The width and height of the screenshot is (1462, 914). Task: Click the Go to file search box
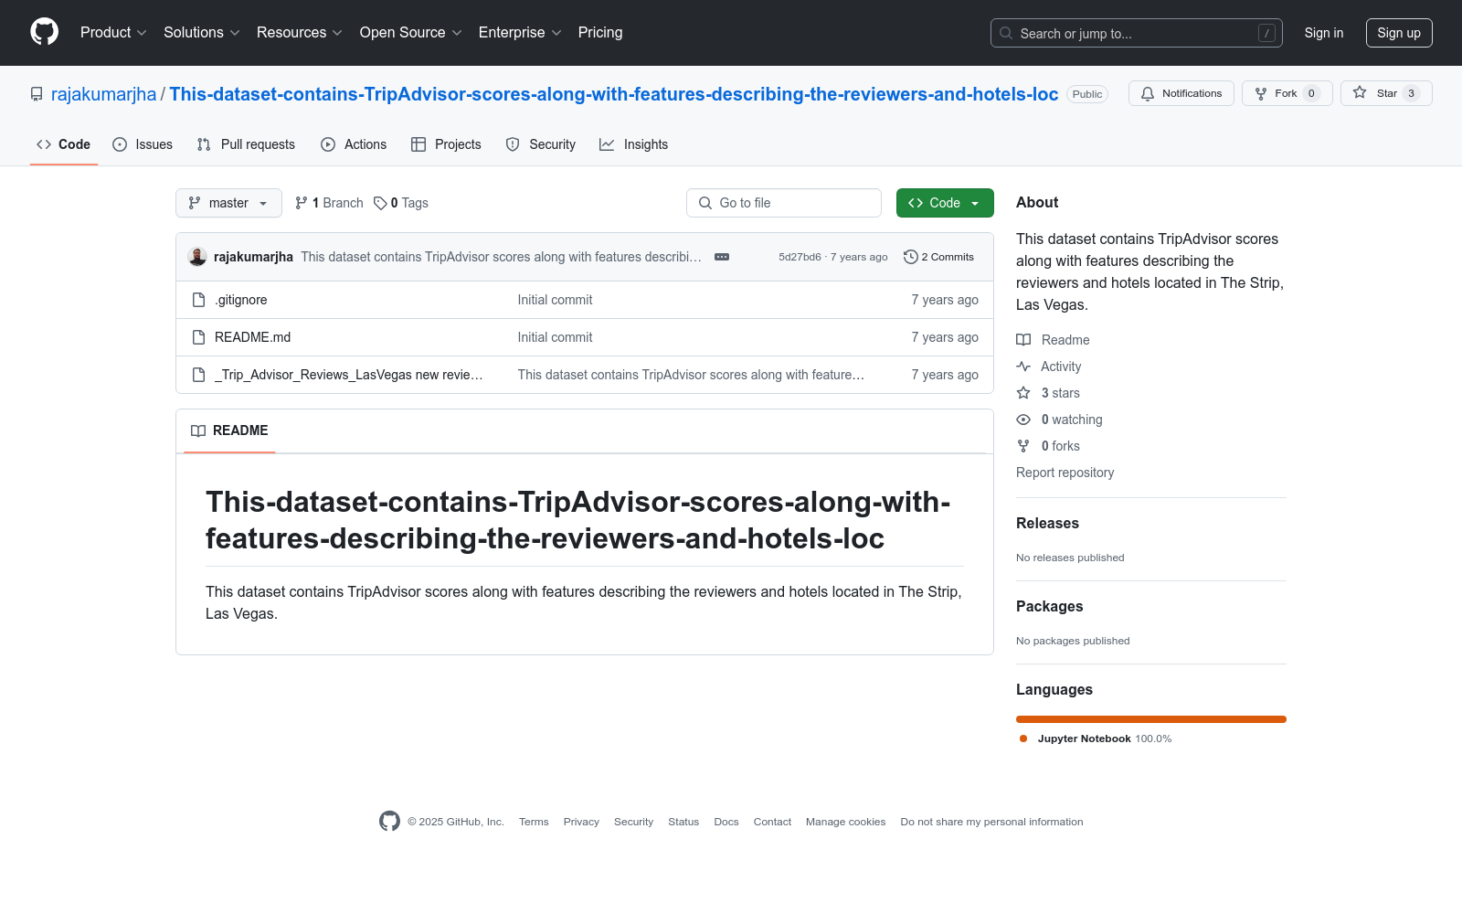pos(784,203)
